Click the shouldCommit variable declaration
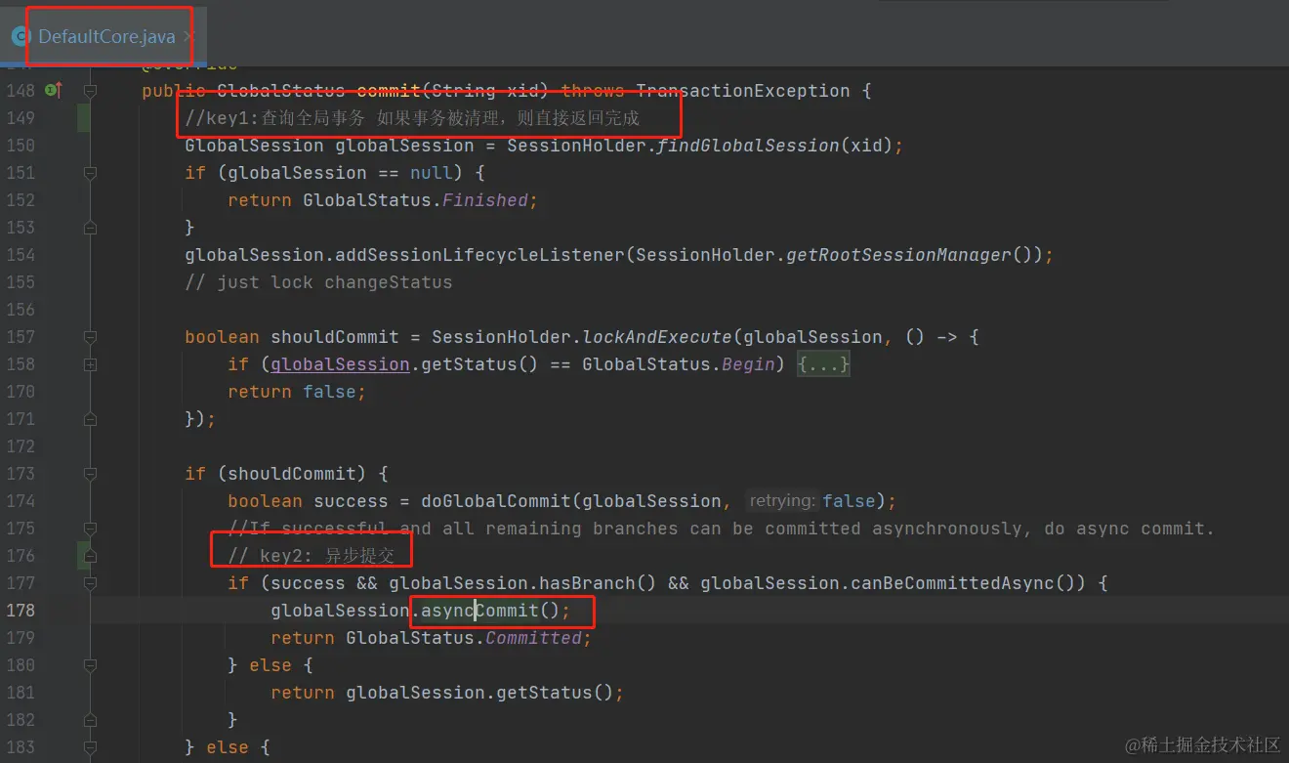This screenshot has height=763, width=1289. click(x=335, y=337)
